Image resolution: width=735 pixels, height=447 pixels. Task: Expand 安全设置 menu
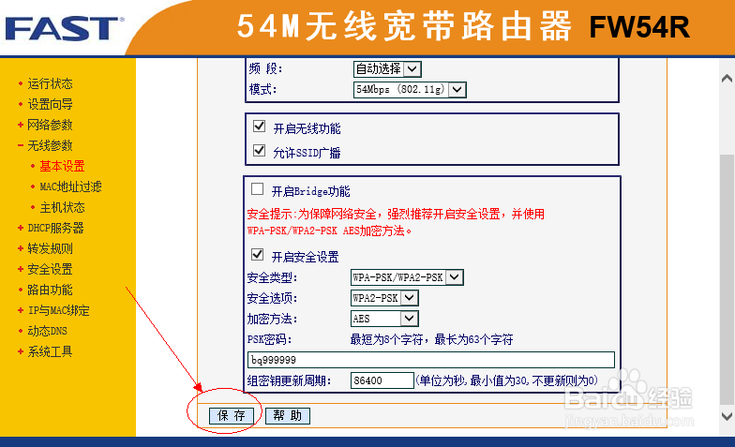click(51, 270)
